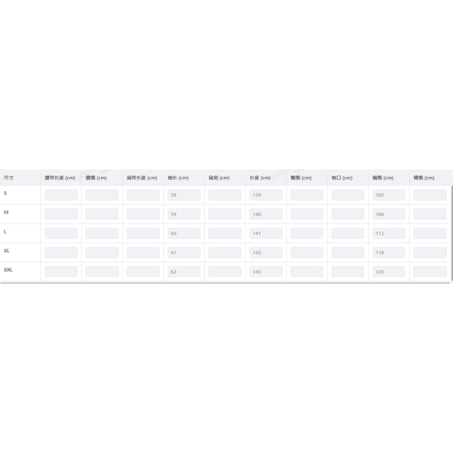The image size is (453, 453).
Task: Click the 袖长 field for size S
Action: pyautogui.click(x=184, y=195)
